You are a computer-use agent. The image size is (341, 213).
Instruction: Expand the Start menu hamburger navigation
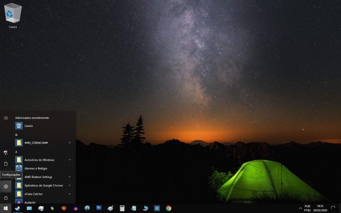[6, 118]
